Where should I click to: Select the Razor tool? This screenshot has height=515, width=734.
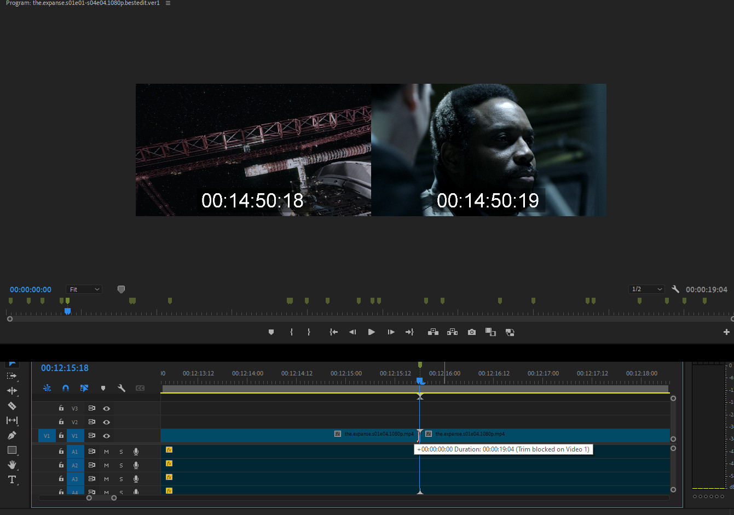pyautogui.click(x=12, y=406)
